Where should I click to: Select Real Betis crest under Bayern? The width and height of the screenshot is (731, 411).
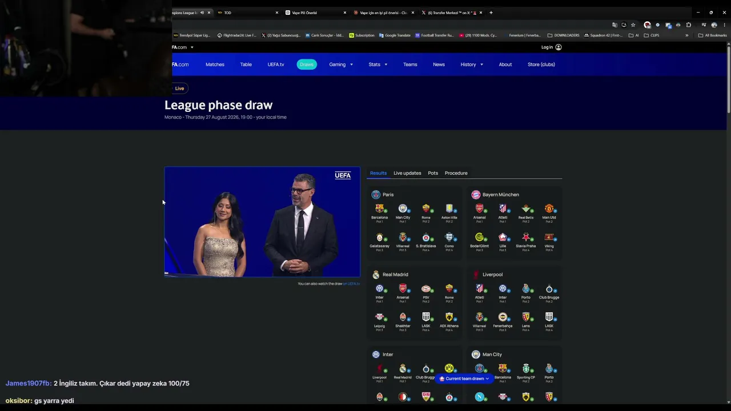point(526,209)
